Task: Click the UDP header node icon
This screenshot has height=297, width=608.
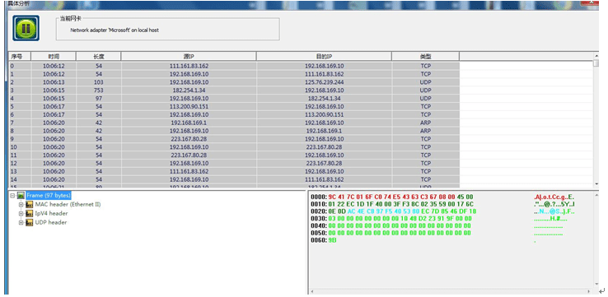Action: tap(29, 223)
